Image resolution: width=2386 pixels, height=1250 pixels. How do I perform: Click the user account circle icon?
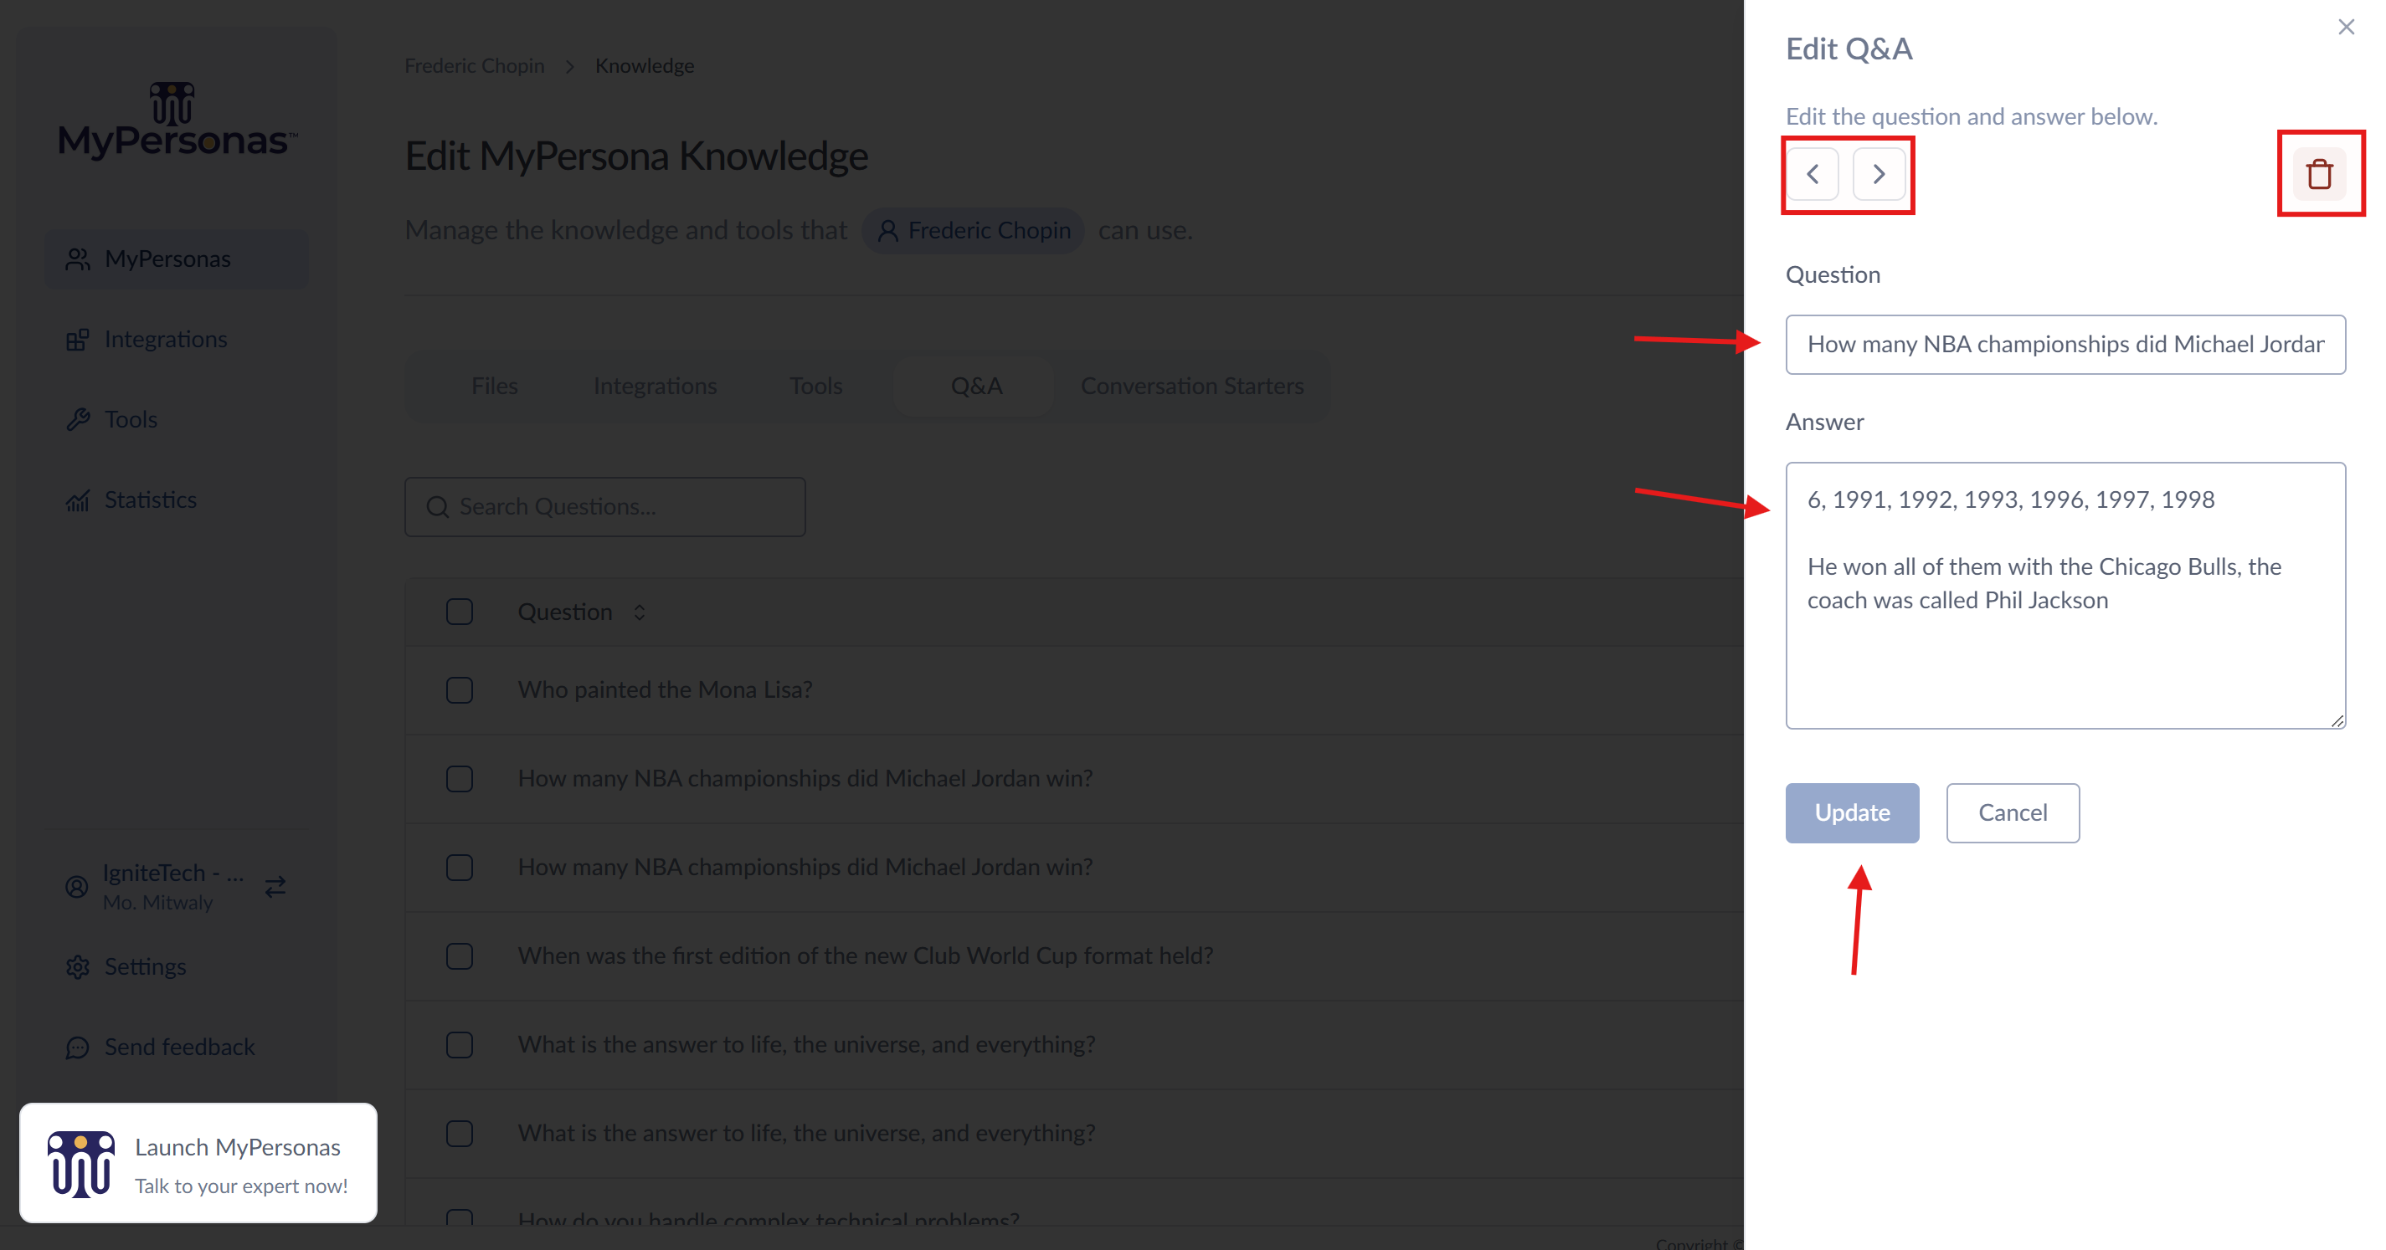pyautogui.click(x=77, y=887)
